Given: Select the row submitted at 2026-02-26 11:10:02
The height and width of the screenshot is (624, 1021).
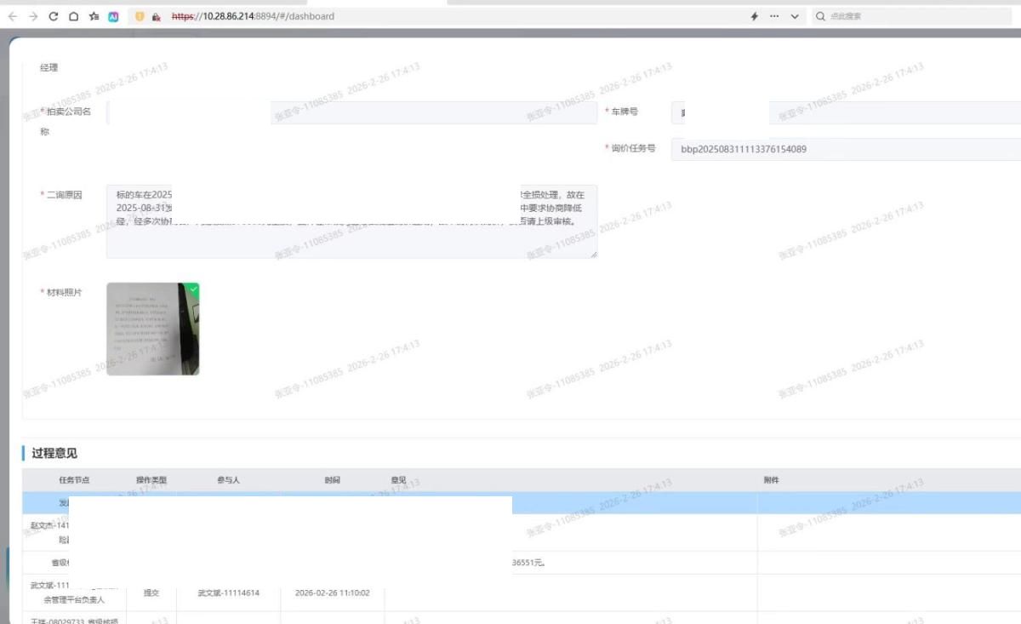Looking at the screenshot, I should [332, 593].
